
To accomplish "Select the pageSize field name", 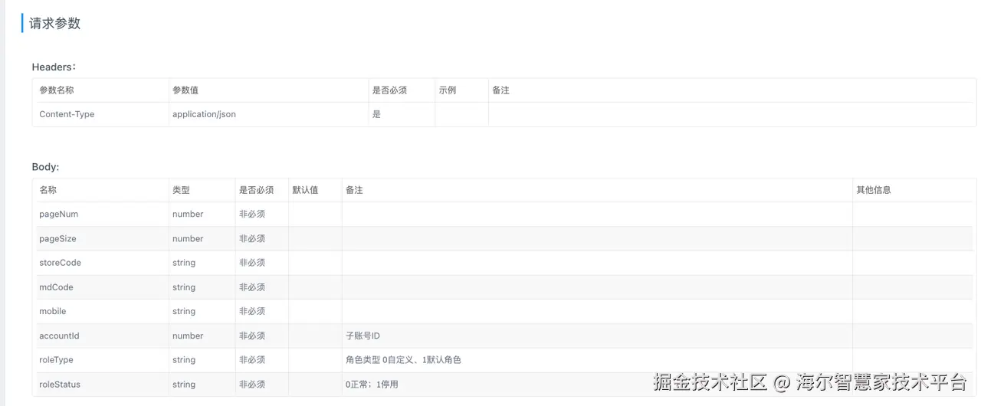I will pos(57,239).
